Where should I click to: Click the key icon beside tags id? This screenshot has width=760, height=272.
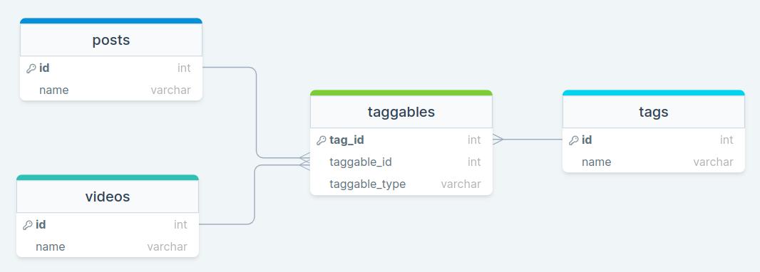click(574, 140)
